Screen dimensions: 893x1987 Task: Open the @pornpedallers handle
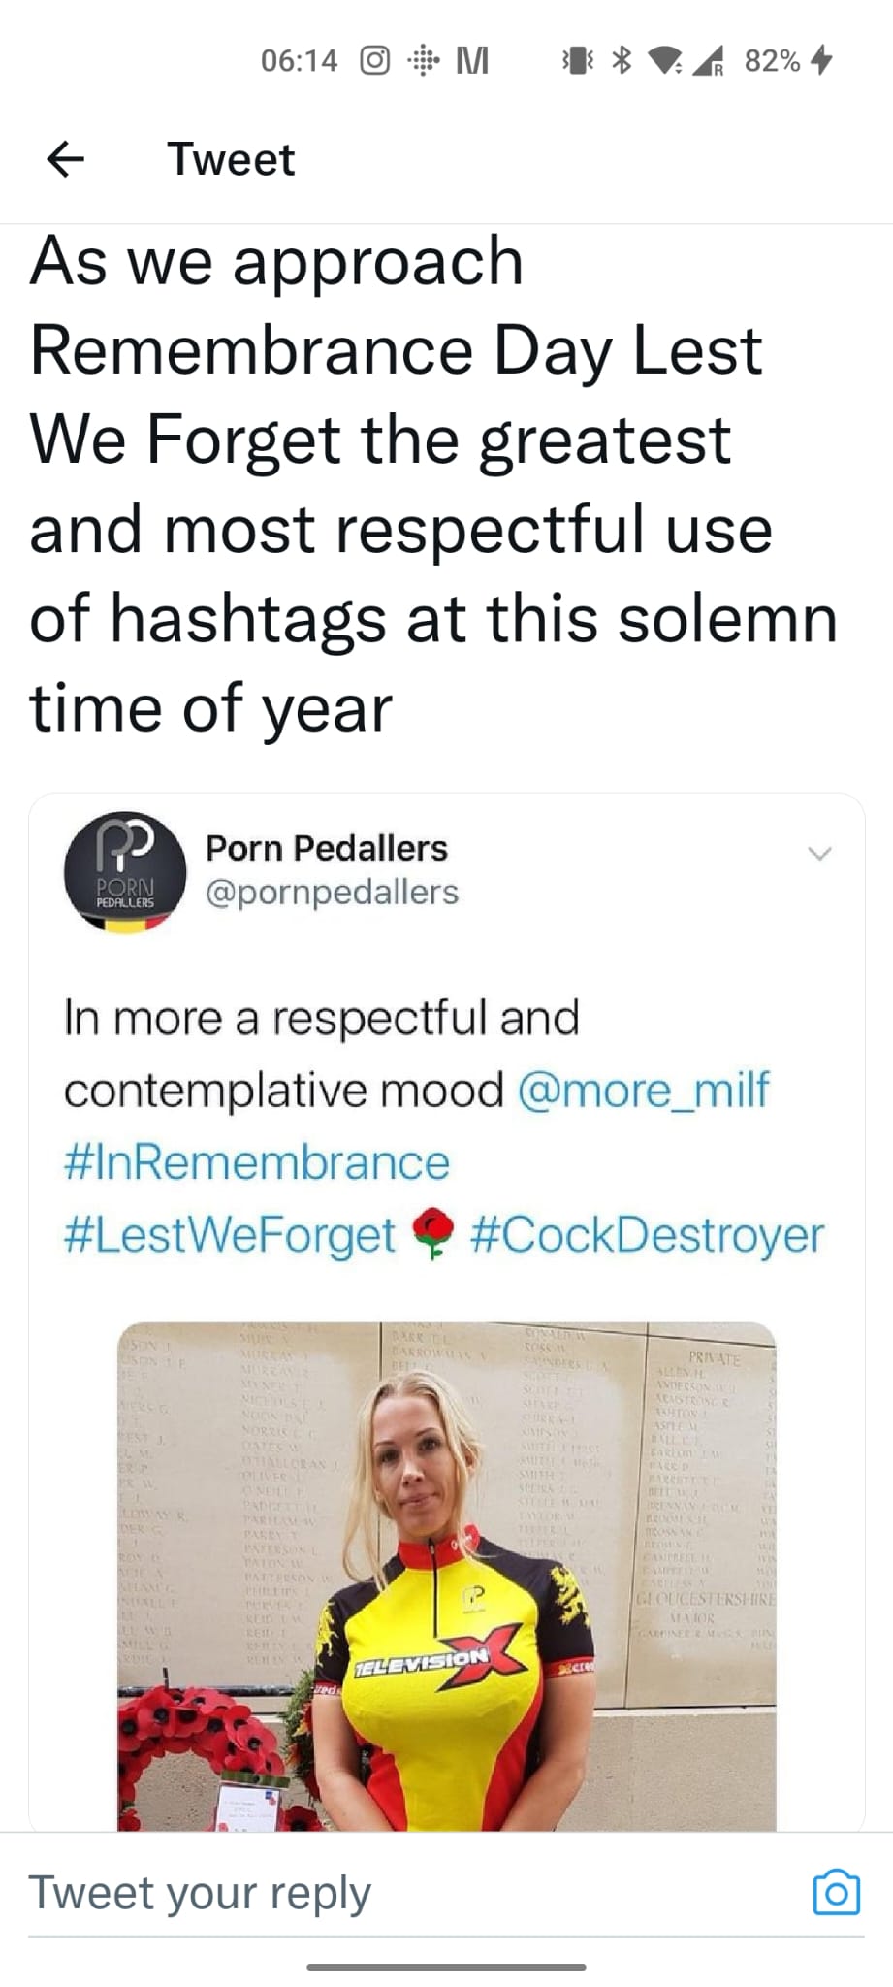pos(332,892)
